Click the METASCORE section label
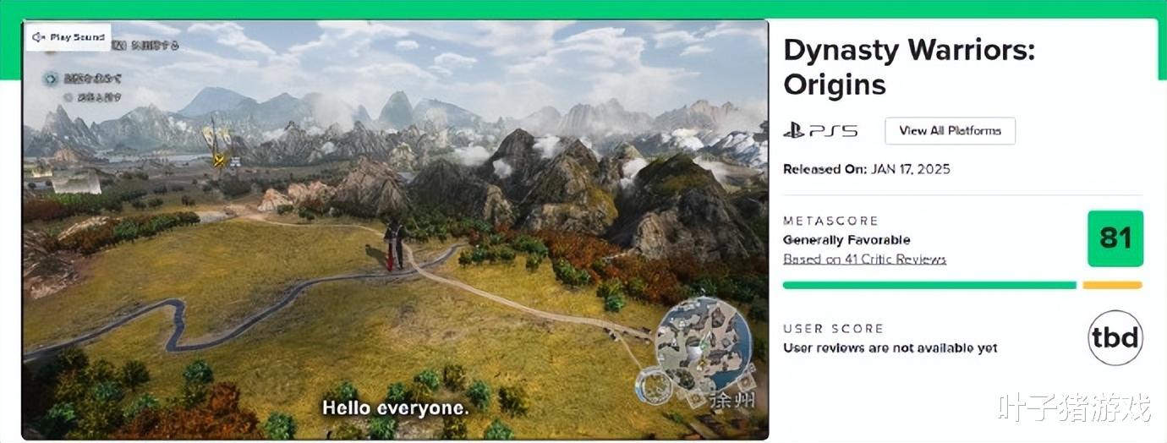 830,221
